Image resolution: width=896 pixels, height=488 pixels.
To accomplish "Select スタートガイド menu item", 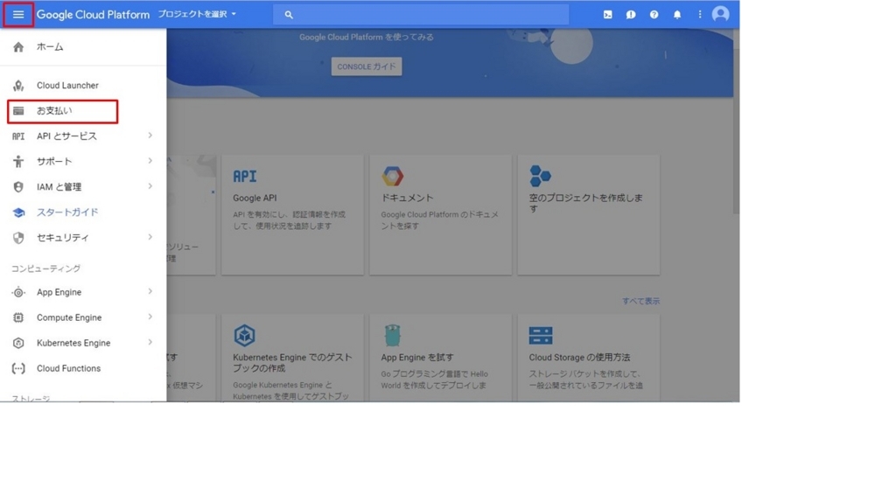I will click(x=83, y=213).
